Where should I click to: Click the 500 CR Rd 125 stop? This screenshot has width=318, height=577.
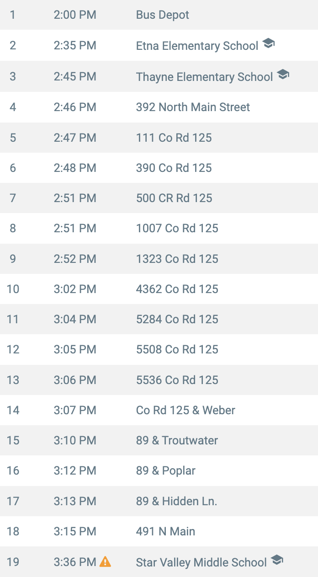point(159,198)
